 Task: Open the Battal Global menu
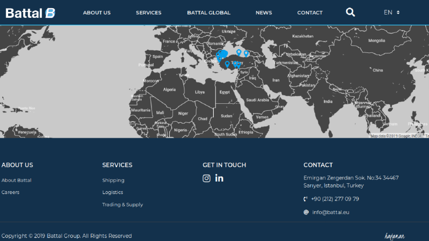(x=209, y=12)
